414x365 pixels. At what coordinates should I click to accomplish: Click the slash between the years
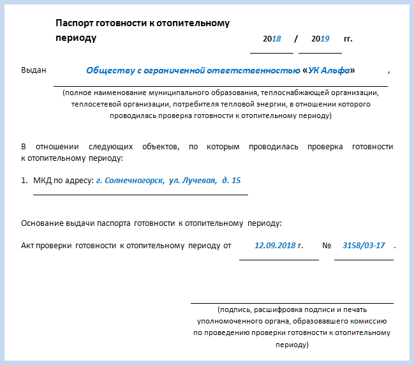pos(296,38)
